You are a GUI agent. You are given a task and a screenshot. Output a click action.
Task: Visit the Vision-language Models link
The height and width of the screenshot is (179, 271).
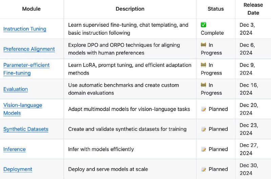(23, 109)
